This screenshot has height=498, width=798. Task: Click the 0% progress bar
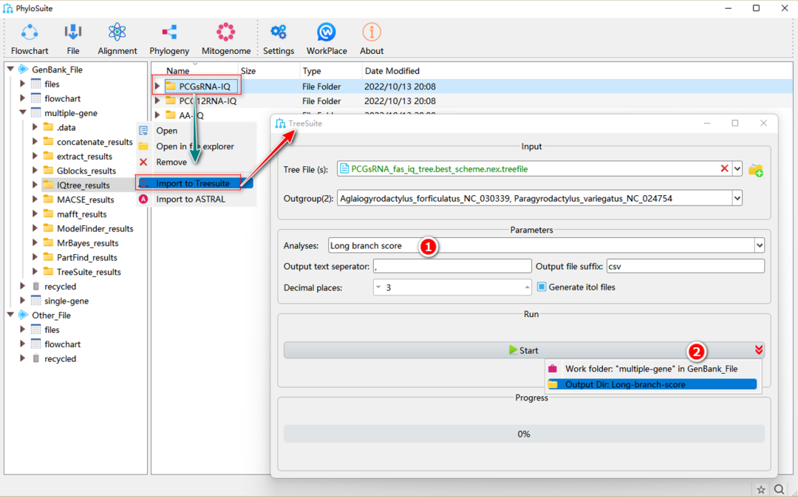524,434
